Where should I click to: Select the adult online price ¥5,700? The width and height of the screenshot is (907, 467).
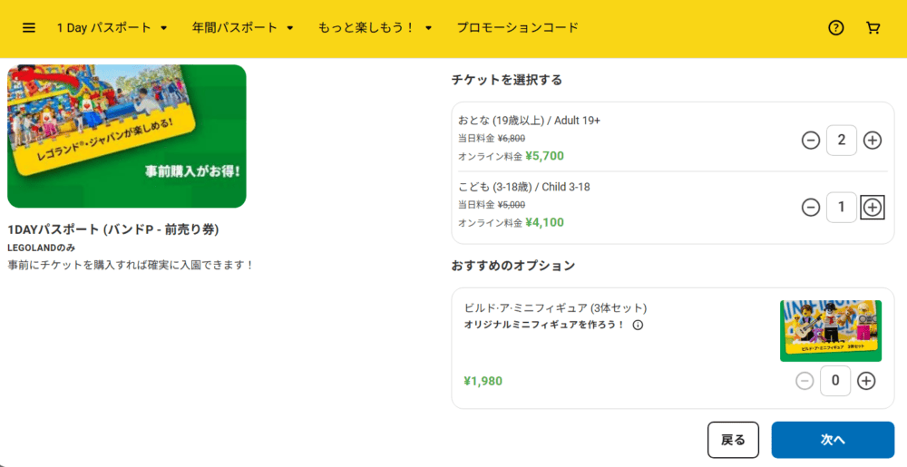coord(544,156)
